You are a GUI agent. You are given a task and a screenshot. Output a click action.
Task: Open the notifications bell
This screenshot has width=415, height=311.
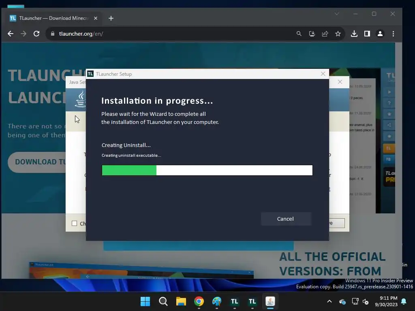(404, 301)
